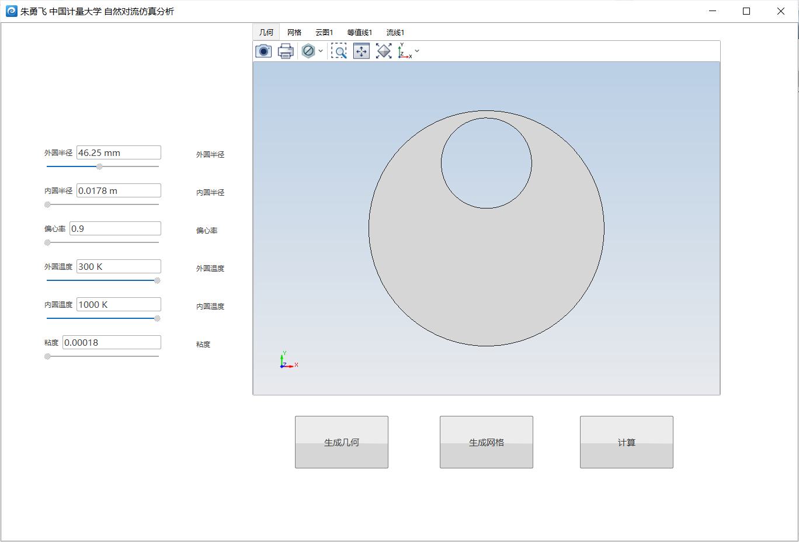Viewport: 799px width, 542px height.
Task: Open the 云图1 tab
Action: click(324, 32)
